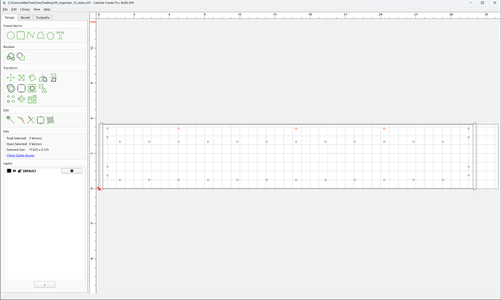The image size is (501, 300).
Task: Click the middle orange selected circle on canvas
Action: point(296,128)
